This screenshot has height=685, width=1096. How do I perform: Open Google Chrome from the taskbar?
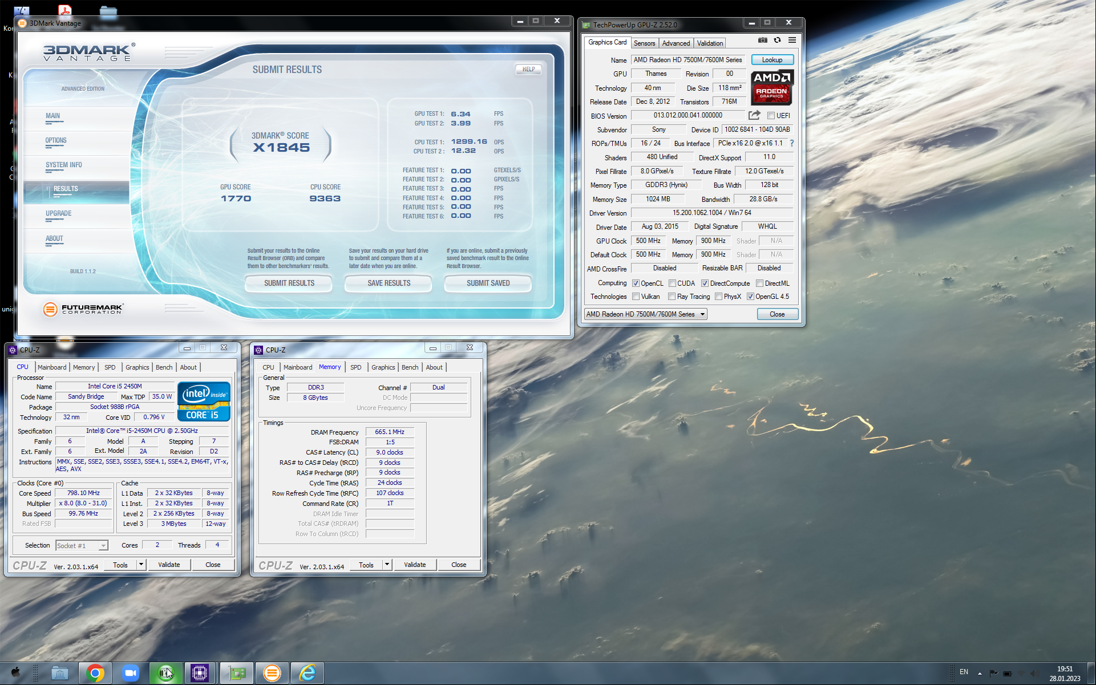(x=95, y=674)
